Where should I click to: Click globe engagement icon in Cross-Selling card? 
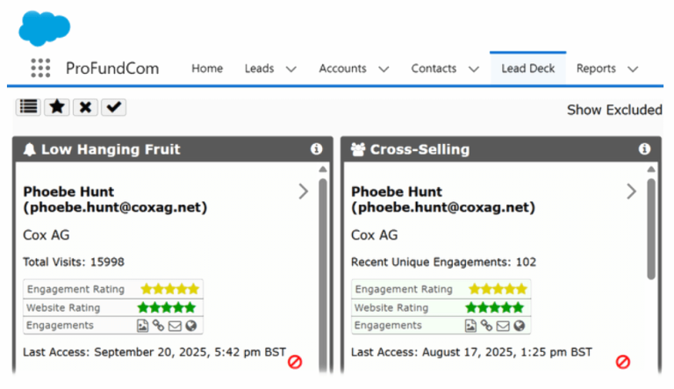[520, 326]
